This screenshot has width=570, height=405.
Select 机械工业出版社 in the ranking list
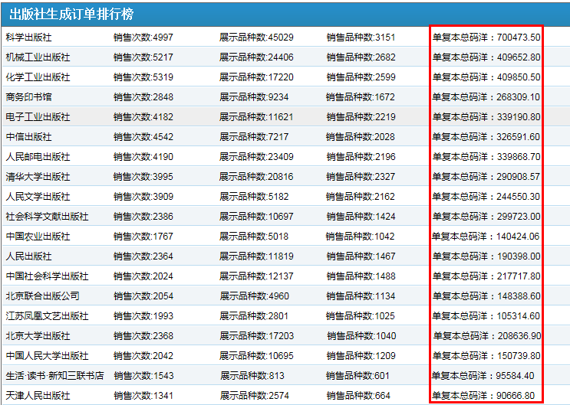tap(38, 57)
